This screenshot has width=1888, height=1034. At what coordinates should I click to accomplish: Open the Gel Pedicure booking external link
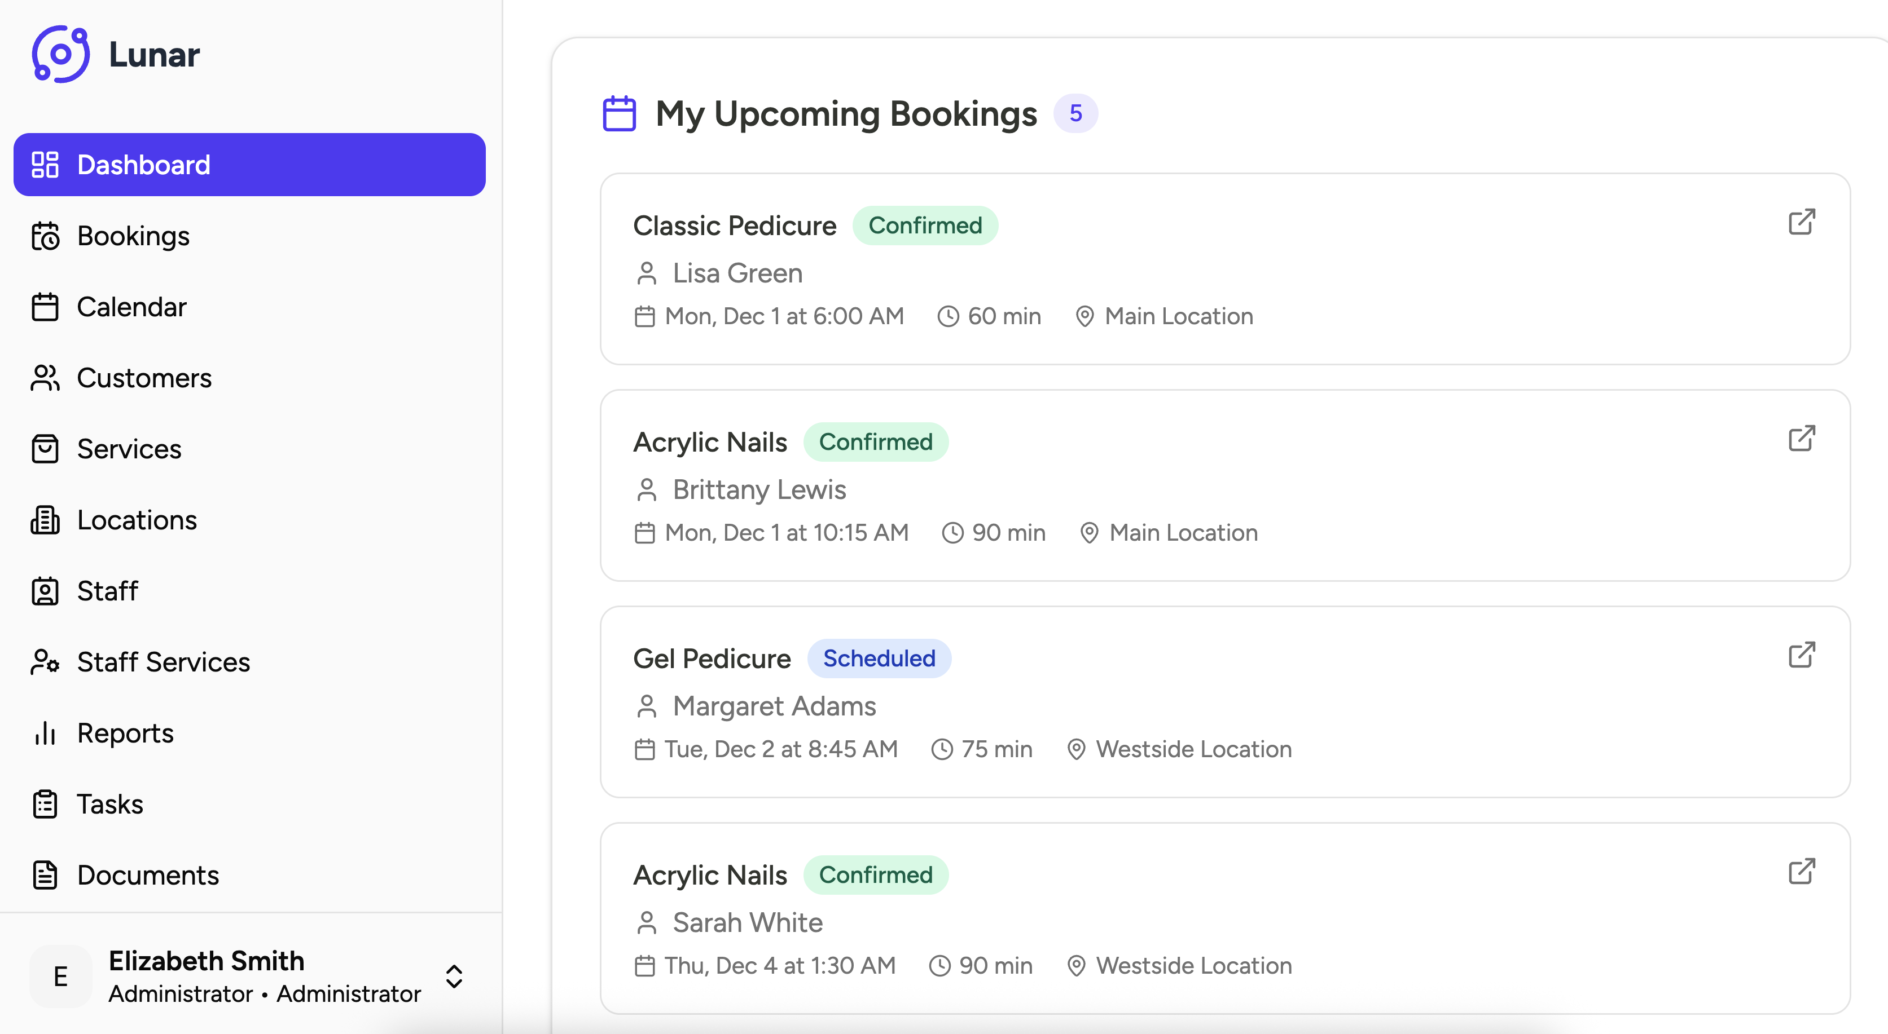pos(1802,654)
